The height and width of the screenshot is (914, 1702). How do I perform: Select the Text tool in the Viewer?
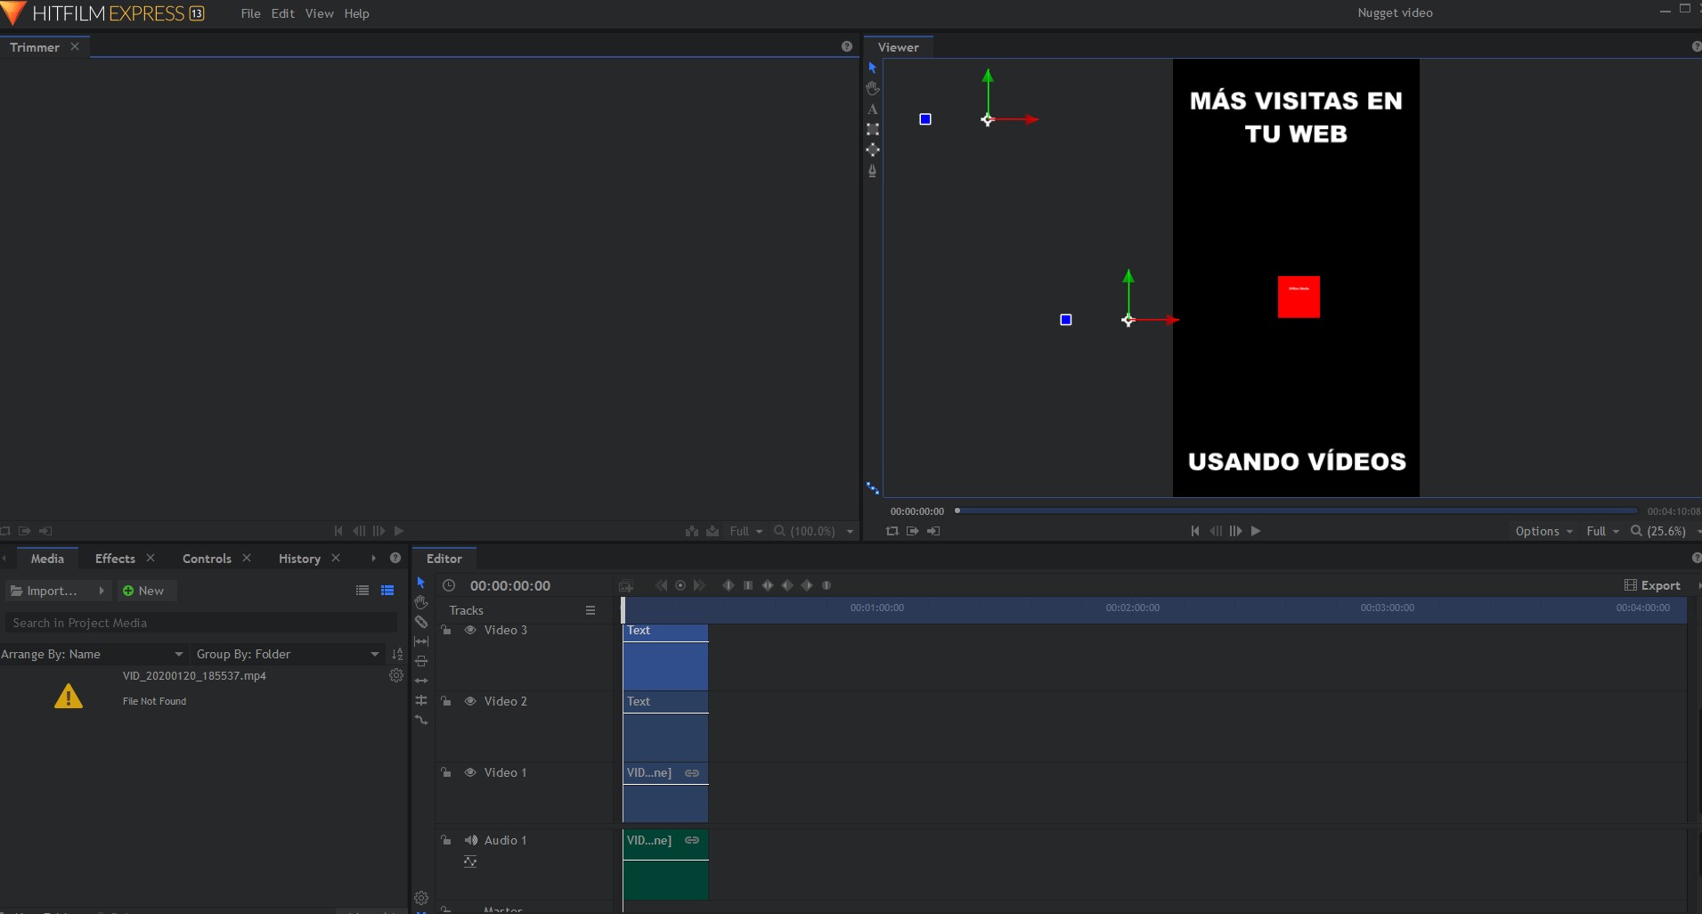point(873,109)
